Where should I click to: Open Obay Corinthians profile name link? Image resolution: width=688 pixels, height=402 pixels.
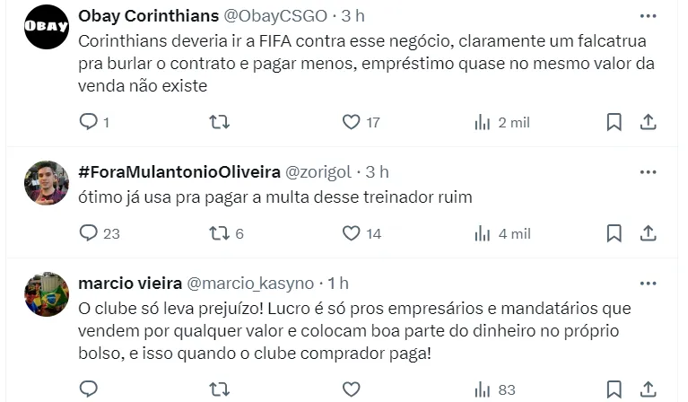pyautogui.click(x=146, y=16)
